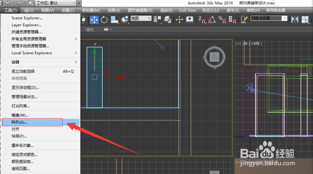313x174 pixels.
Task: Open the Views menu
Action: click(x=48, y=10)
